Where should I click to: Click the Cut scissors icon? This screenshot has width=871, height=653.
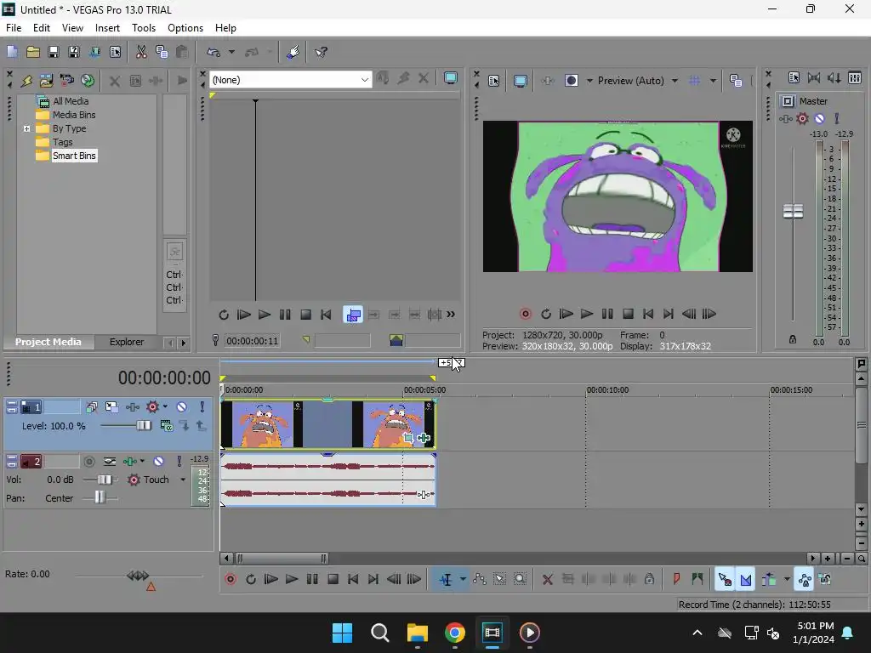[x=141, y=52]
